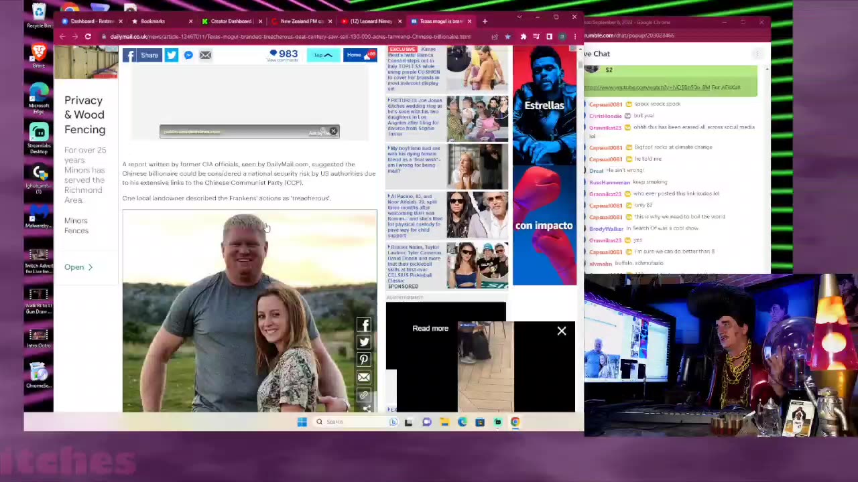Viewport: 858px width, 482px height.
Task: Open the Al Pacino custody story
Action: [447, 216]
